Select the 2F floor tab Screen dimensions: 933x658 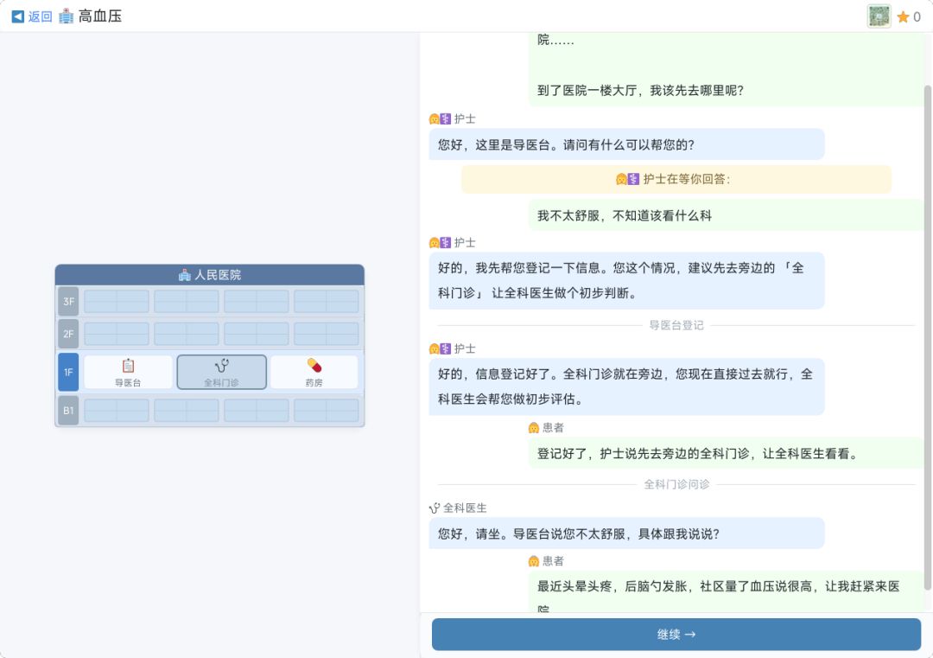tap(68, 334)
